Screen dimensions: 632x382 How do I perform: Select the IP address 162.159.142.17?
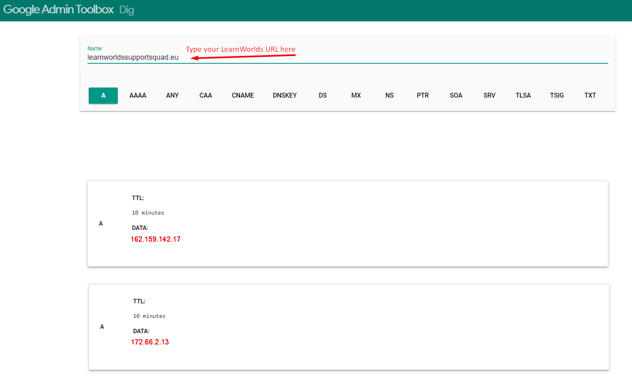click(156, 239)
